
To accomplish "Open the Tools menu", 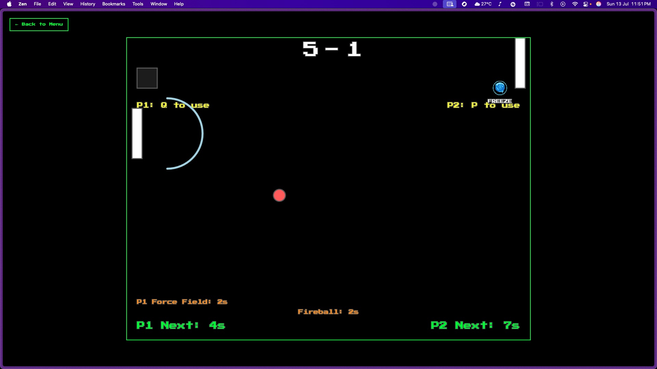I will pyautogui.click(x=138, y=4).
